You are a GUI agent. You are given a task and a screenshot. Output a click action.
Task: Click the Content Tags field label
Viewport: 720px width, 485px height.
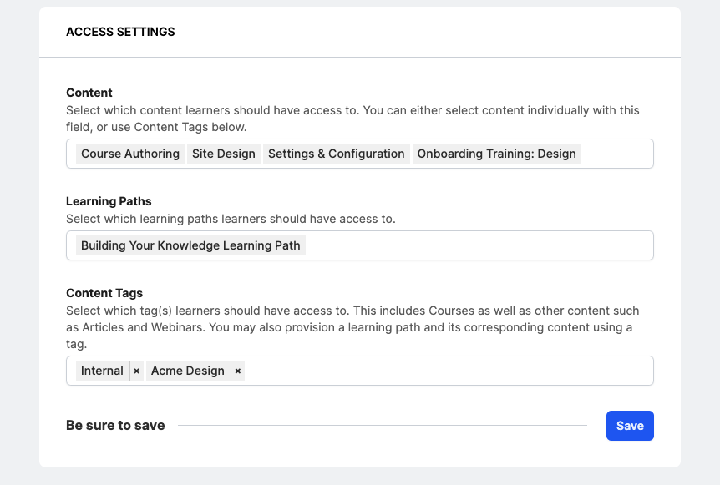104,293
